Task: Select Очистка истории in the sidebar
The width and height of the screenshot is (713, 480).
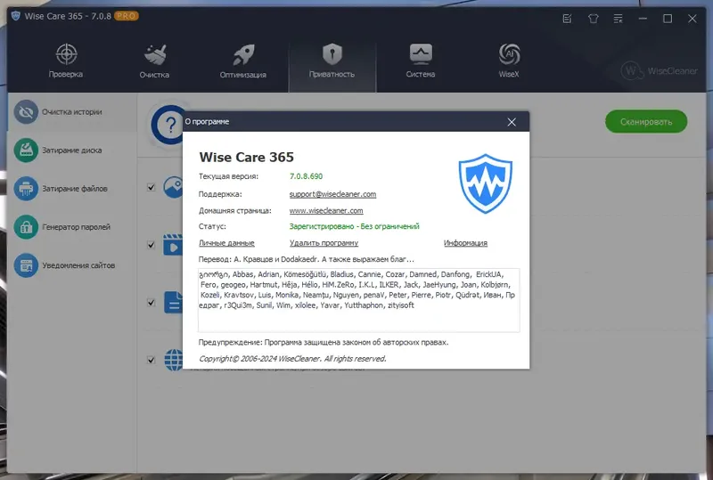Action: pos(72,112)
